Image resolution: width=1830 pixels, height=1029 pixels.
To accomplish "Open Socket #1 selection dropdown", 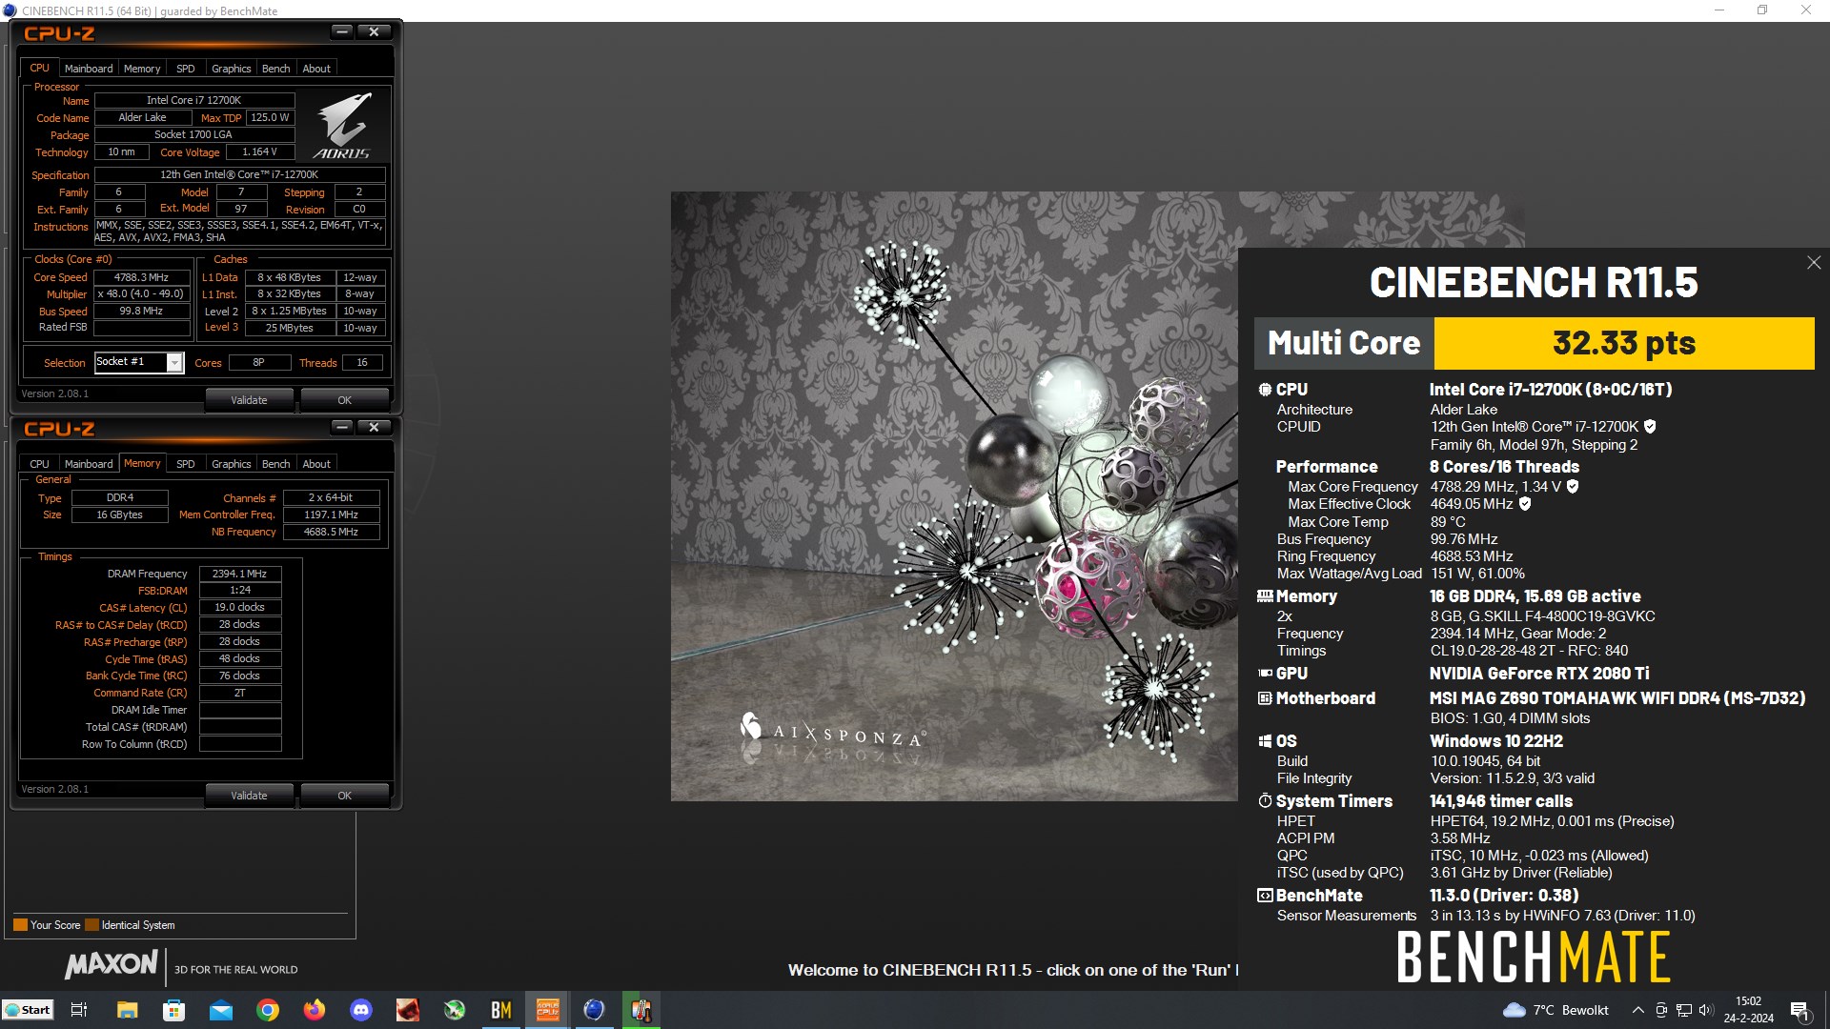I will pos(174,362).
